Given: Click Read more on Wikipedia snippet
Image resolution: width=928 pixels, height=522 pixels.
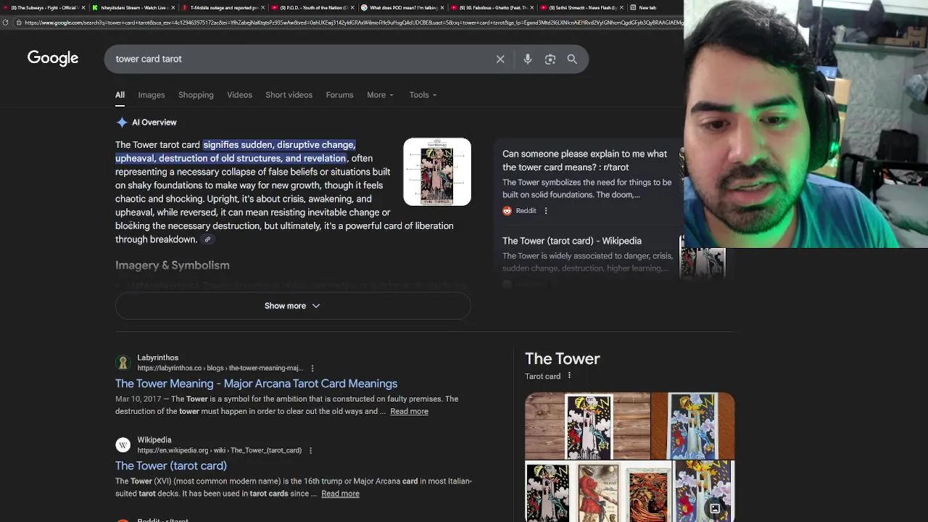Looking at the screenshot, I should pos(340,494).
